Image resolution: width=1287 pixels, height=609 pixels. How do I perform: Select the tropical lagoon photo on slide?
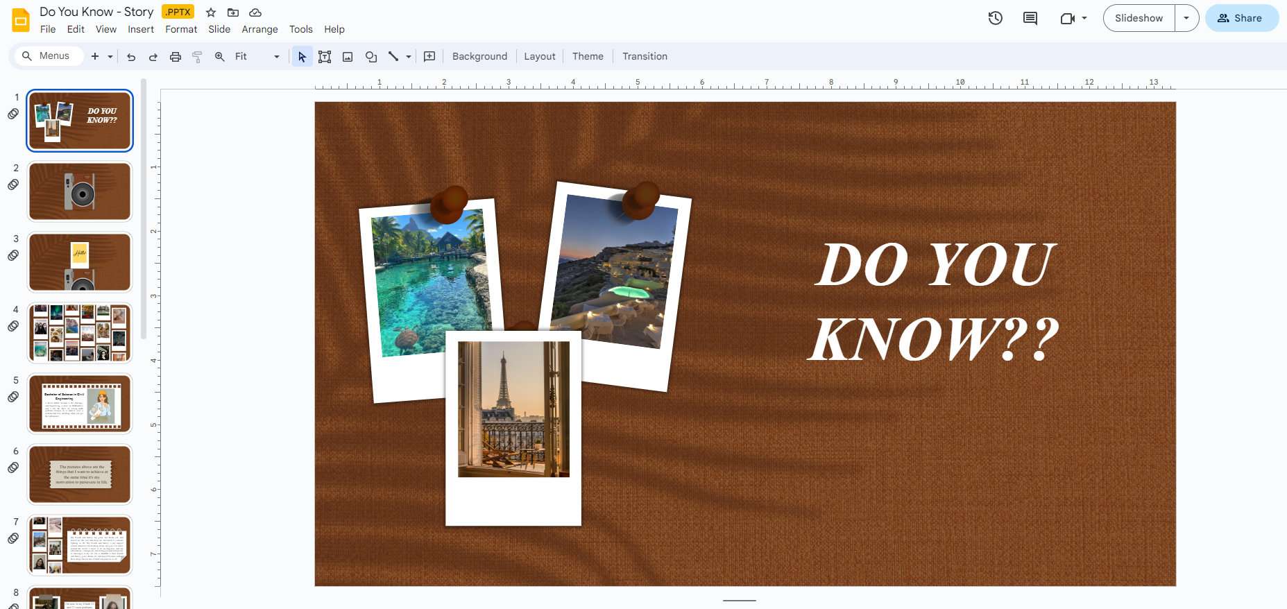pos(431,282)
